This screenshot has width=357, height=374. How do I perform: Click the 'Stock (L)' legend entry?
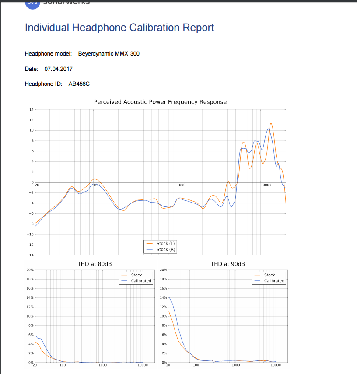(166, 244)
